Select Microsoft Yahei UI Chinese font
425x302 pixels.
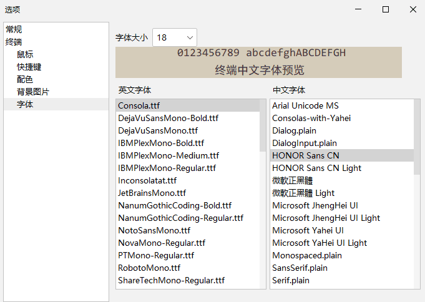tap(342, 230)
